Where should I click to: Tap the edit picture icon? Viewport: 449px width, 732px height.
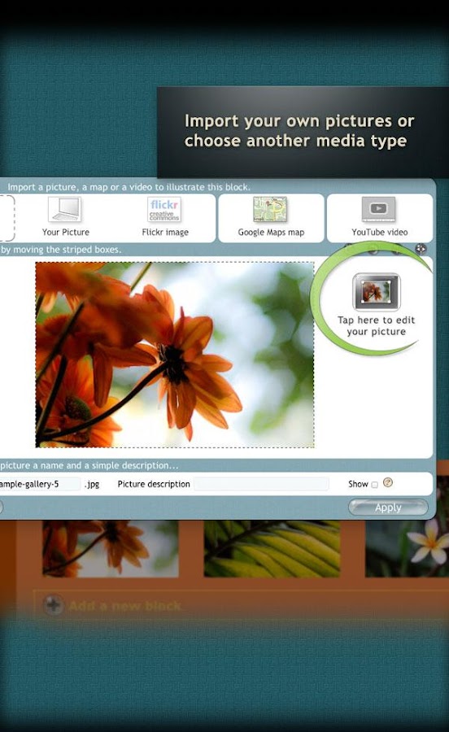pyautogui.click(x=376, y=292)
